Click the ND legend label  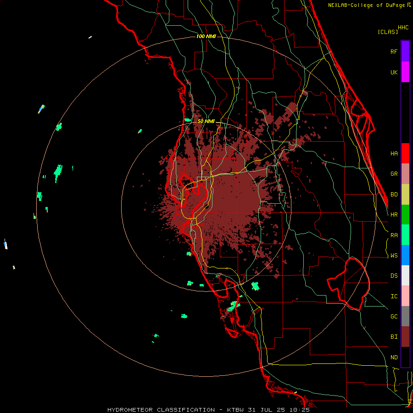pyautogui.click(x=394, y=357)
